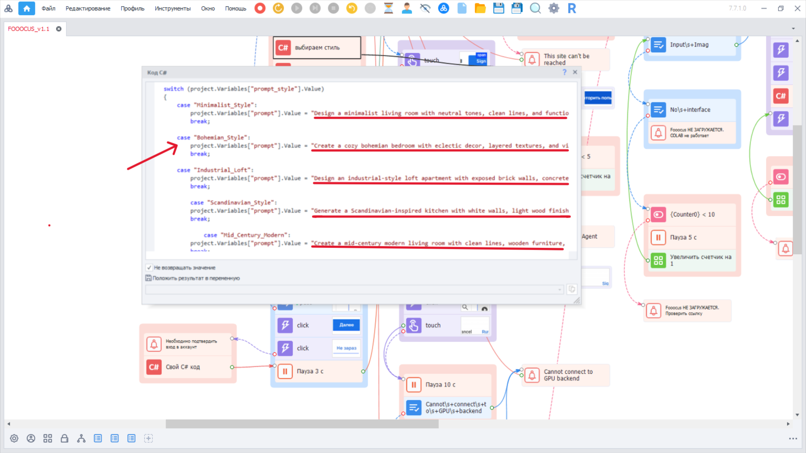806x453 pixels.
Task: Switch to the FOOOCUS_v1.1 tab
Action: (x=29, y=29)
